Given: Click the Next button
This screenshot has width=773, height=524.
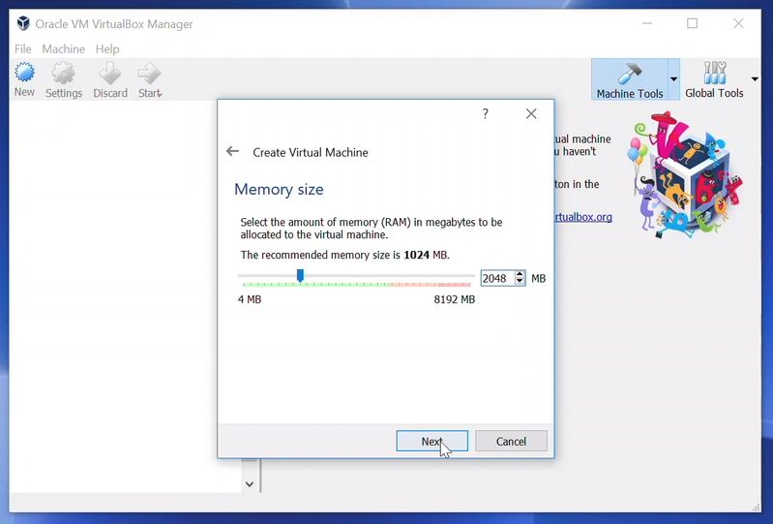Looking at the screenshot, I should tap(431, 441).
